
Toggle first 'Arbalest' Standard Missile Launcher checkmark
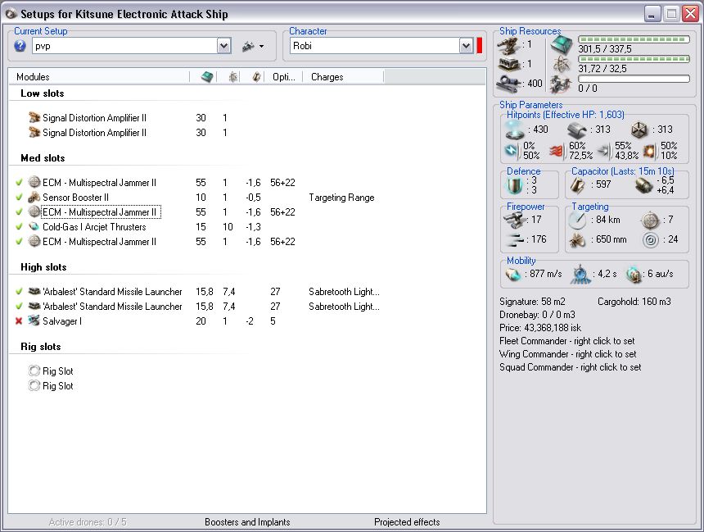(x=19, y=291)
